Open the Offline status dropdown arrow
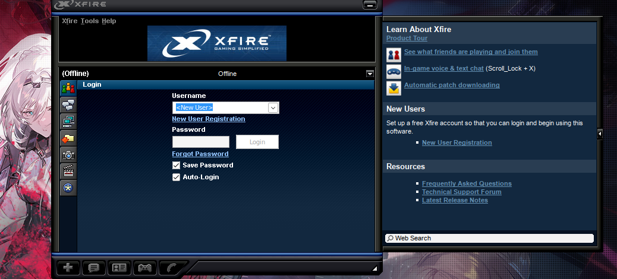The width and height of the screenshot is (617, 279). (x=370, y=74)
